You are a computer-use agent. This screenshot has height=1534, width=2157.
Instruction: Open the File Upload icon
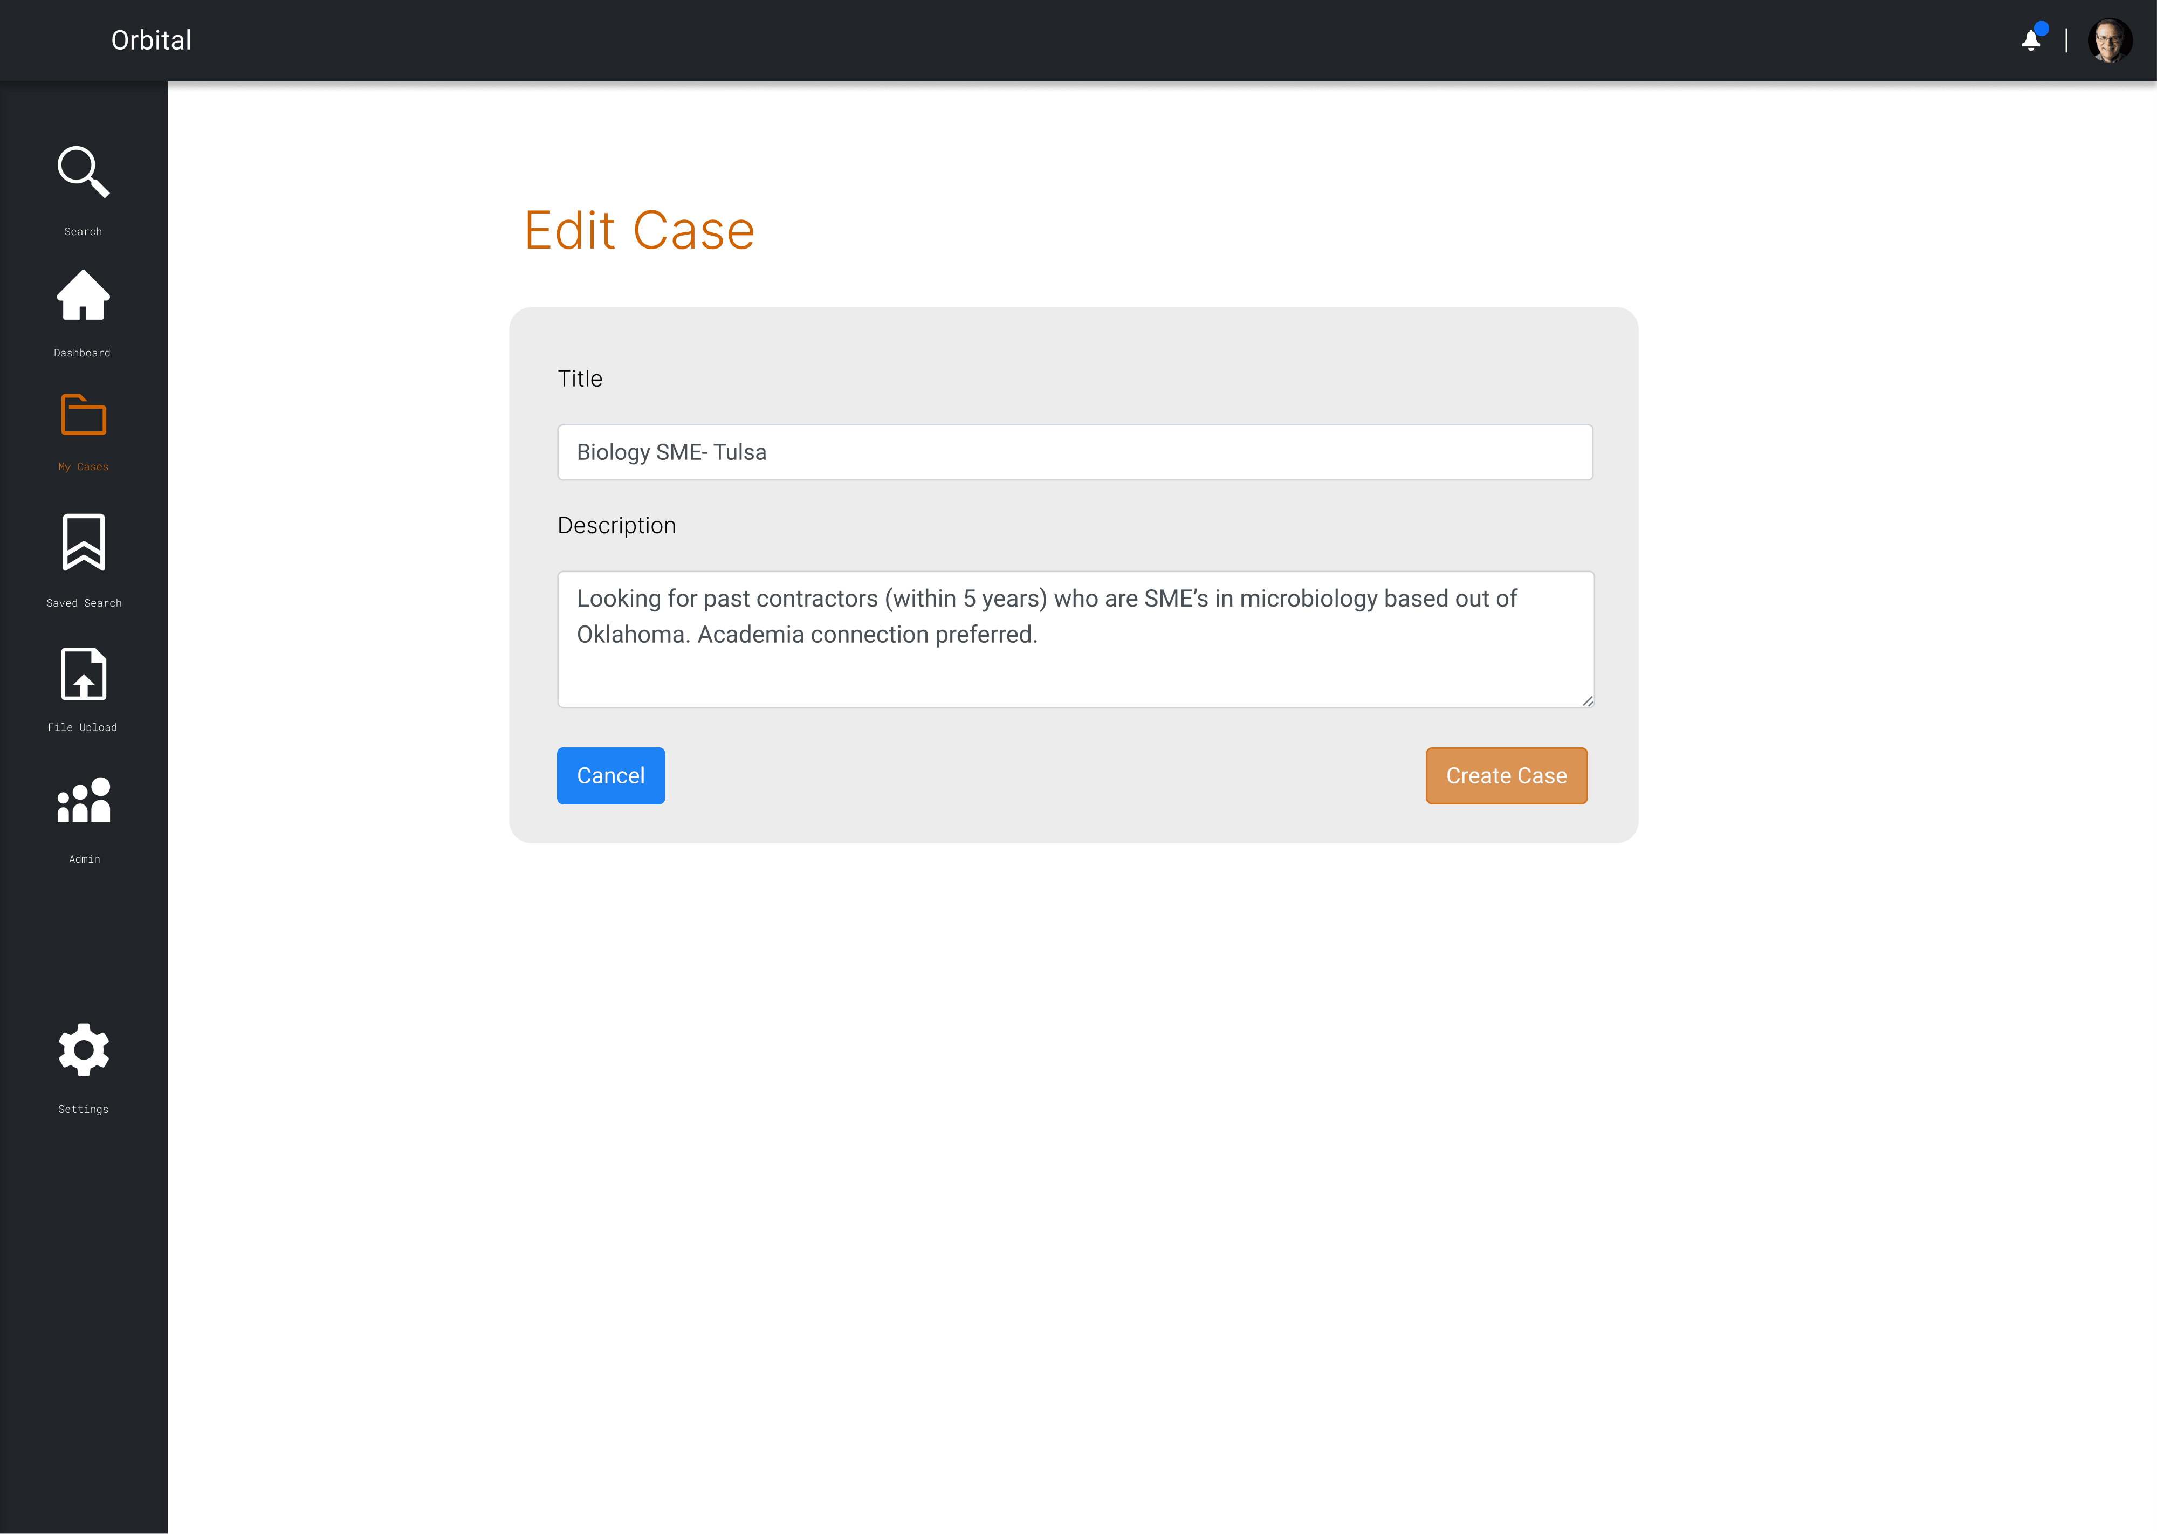coord(83,675)
